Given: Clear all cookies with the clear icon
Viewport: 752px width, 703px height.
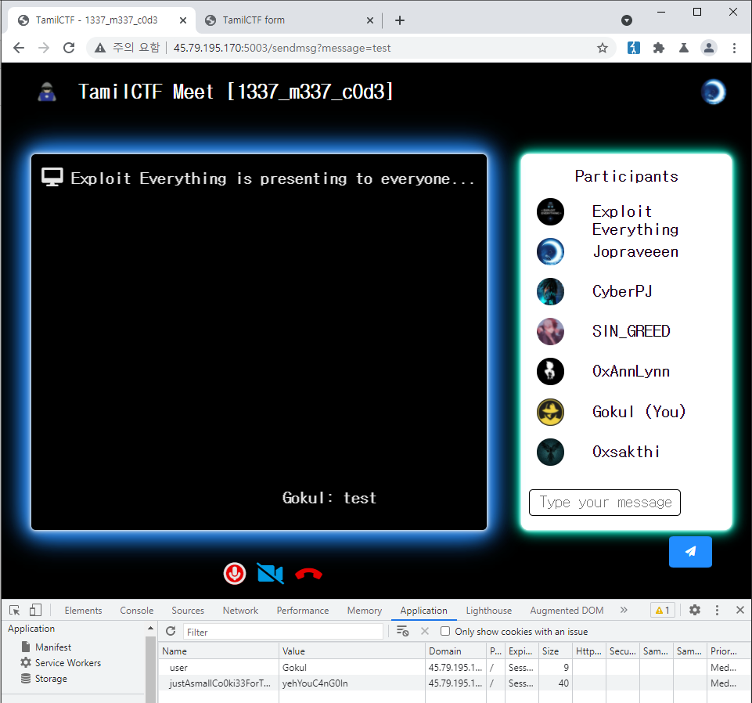Looking at the screenshot, I should (x=402, y=631).
